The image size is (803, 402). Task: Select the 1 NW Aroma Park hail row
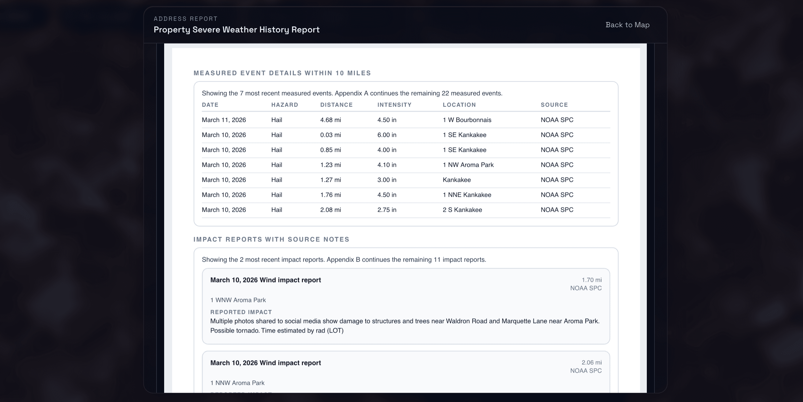[x=374, y=165]
